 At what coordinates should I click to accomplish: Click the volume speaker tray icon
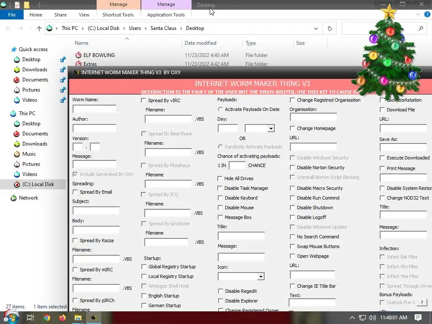click(373, 318)
